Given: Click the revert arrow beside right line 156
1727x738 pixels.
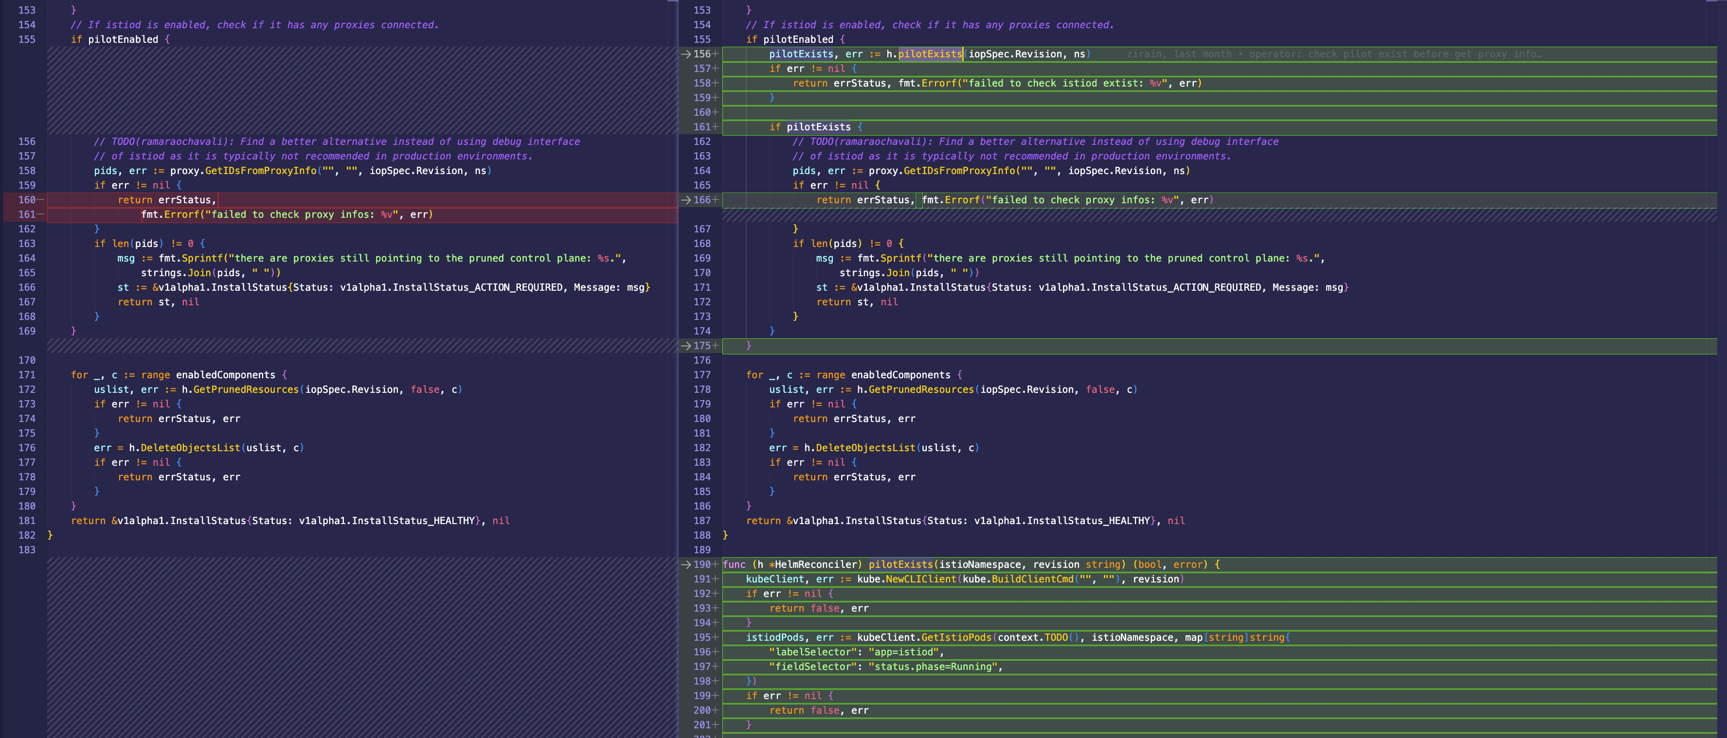Looking at the screenshot, I should [685, 54].
